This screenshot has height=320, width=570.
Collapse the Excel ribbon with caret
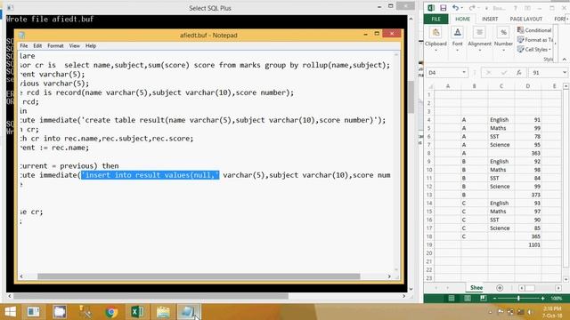click(564, 60)
